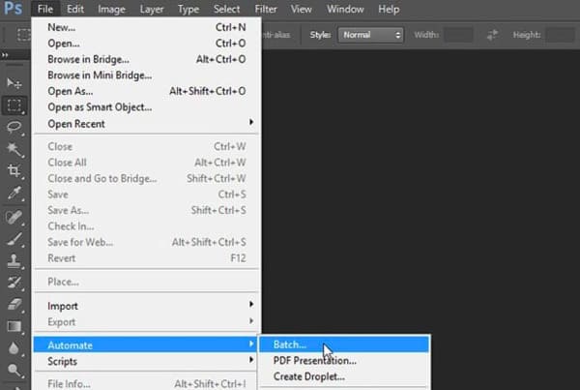The height and width of the screenshot is (390, 580).
Task: Click the Check In... menu entry
Action: click(147, 225)
